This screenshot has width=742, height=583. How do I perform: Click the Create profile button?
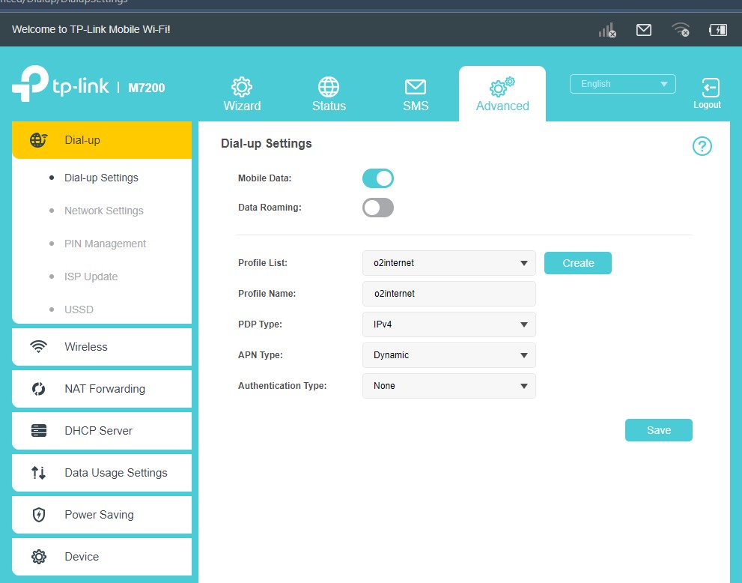coord(578,263)
